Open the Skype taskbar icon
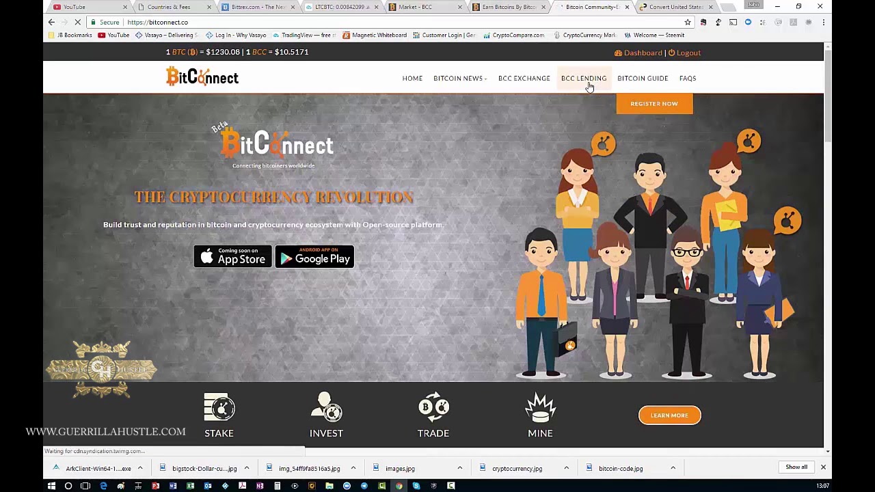This screenshot has width=875, height=492. (x=416, y=486)
